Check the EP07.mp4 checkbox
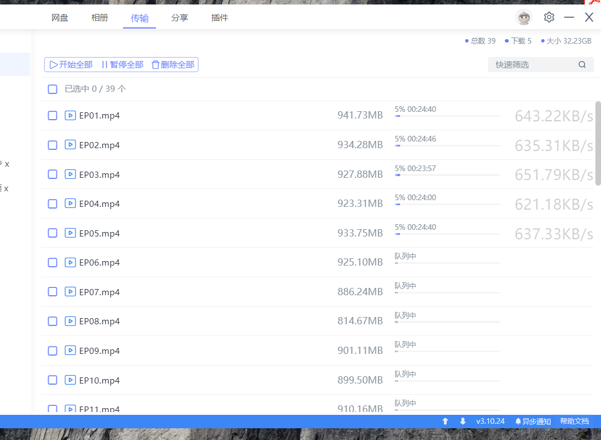Screen dimensions: 601x440 tap(53, 292)
